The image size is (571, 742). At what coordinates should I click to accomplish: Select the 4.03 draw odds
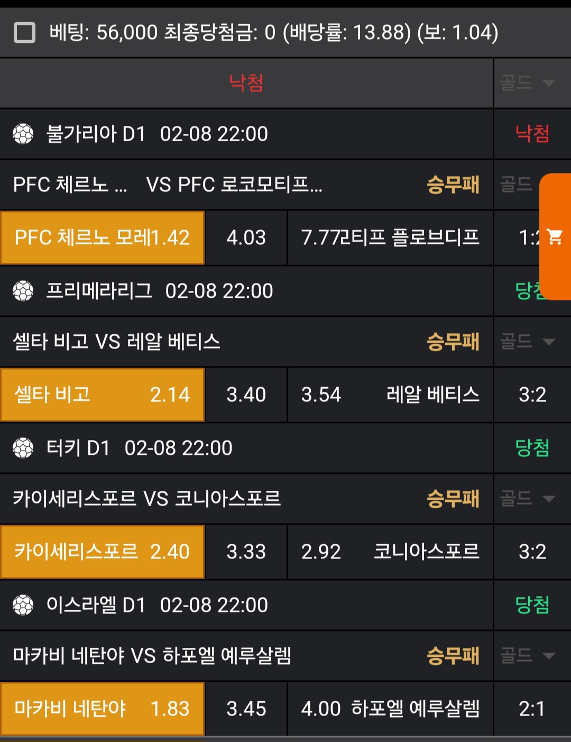246,237
